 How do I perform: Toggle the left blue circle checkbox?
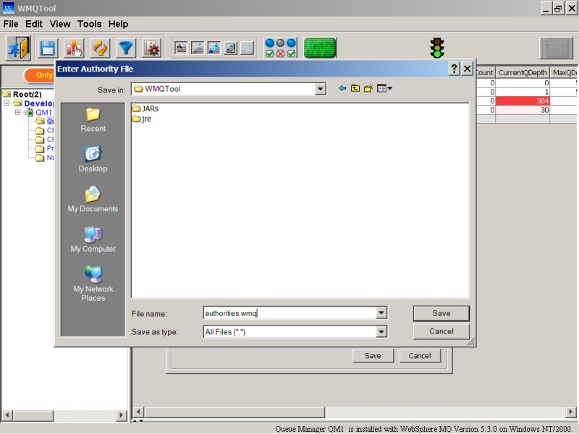(270, 48)
